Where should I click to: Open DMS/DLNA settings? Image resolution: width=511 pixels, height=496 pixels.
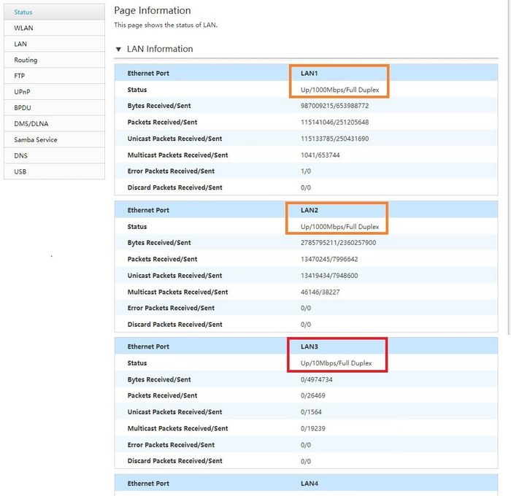pyautogui.click(x=55, y=124)
